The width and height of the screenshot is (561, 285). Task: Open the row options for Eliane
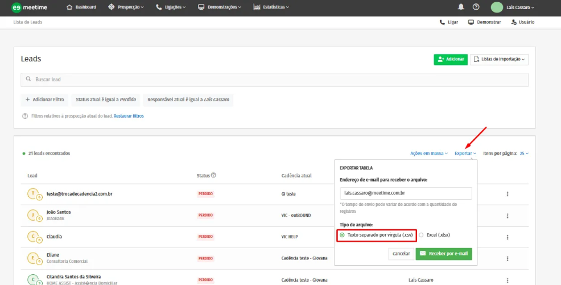tap(508, 258)
